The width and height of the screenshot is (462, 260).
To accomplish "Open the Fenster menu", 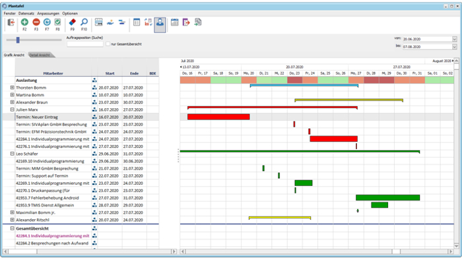I will 9,14.
